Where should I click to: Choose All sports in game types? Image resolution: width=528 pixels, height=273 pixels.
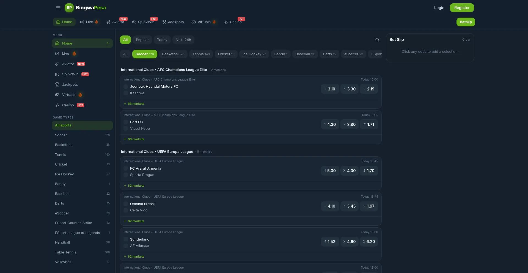point(82,125)
